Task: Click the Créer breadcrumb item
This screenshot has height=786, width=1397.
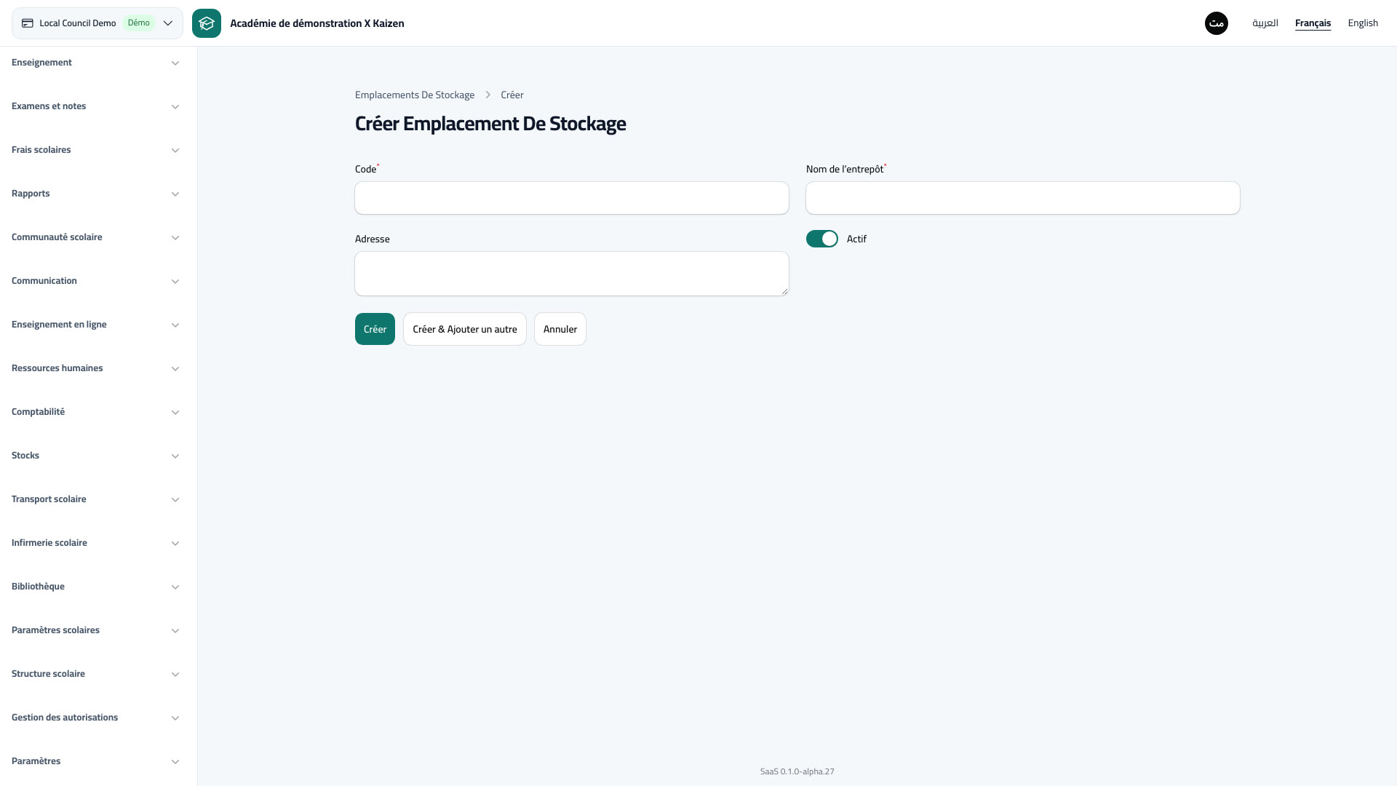Action: 512,95
